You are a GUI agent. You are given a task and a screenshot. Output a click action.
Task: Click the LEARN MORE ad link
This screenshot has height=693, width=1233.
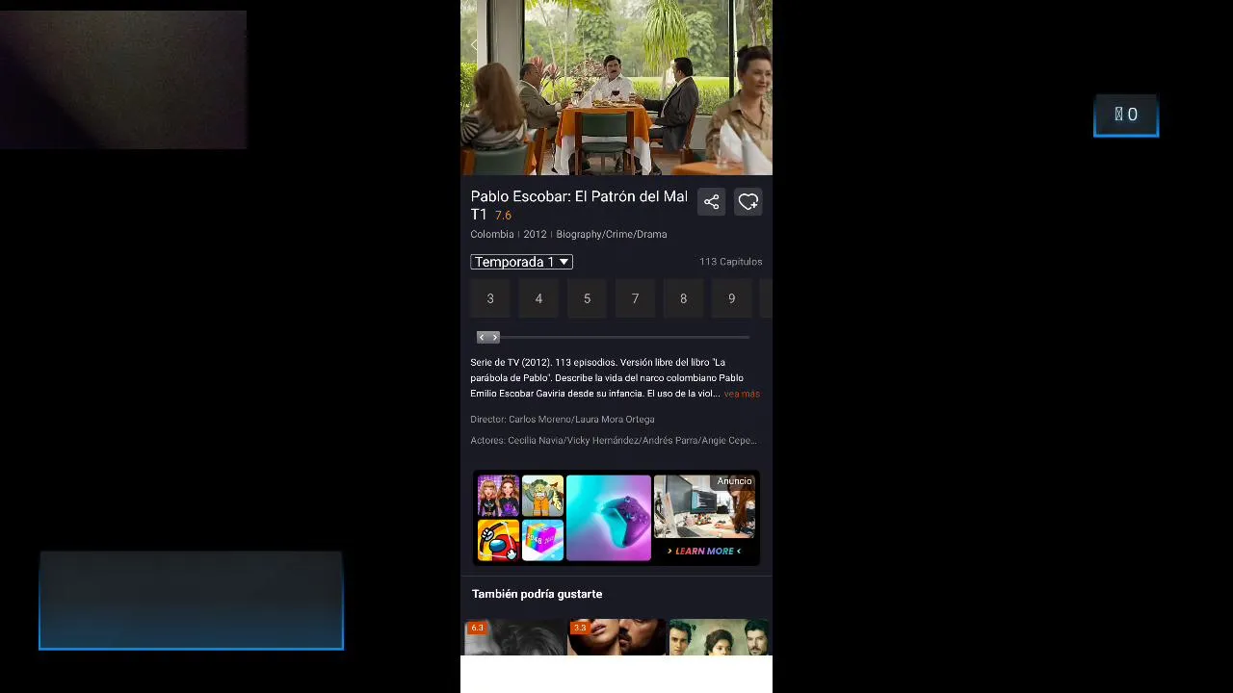pyautogui.click(x=704, y=551)
